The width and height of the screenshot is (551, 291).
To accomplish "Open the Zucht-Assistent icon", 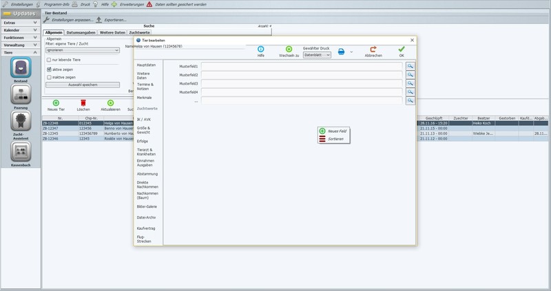I will 21,121.
